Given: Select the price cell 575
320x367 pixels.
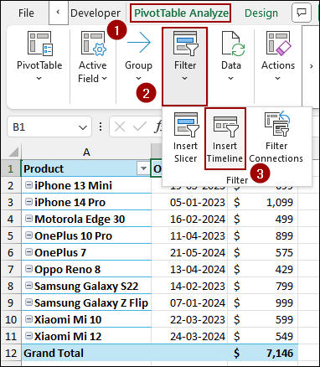Looking at the screenshot, I should [263, 252].
